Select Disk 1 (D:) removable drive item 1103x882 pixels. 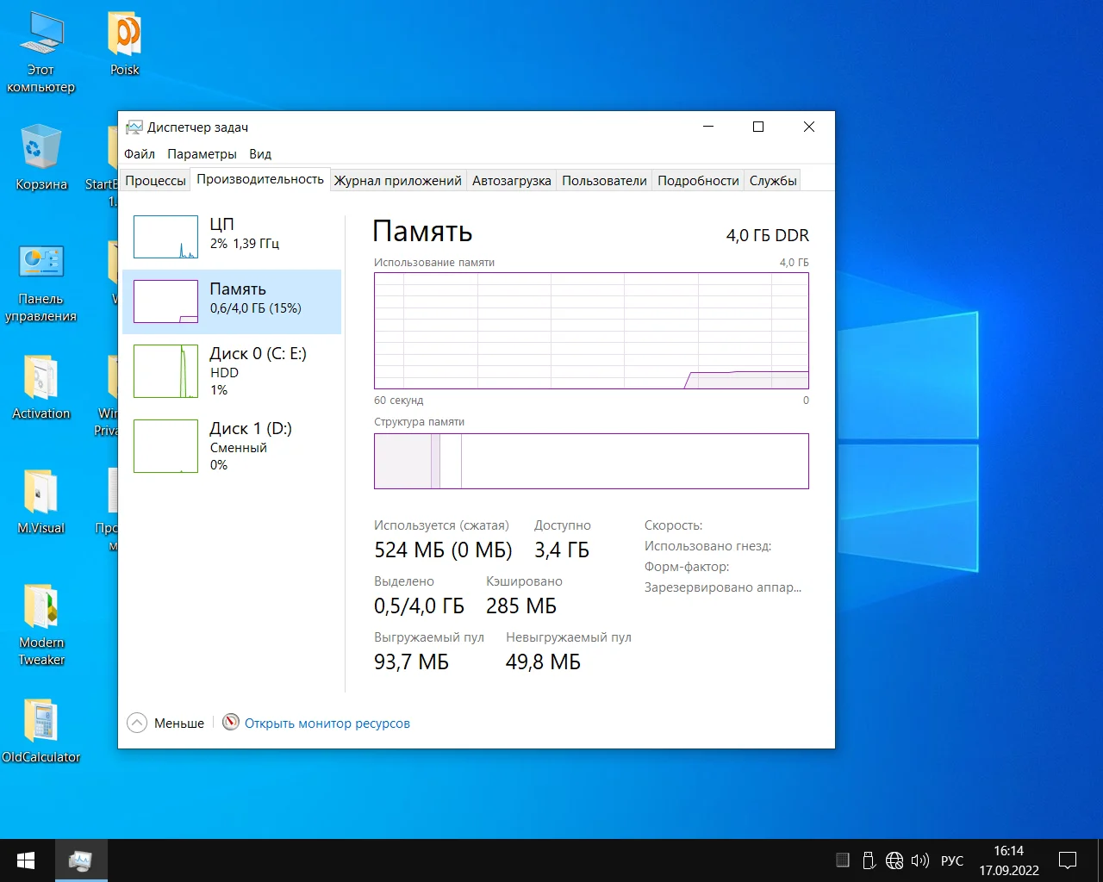click(231, 445)
